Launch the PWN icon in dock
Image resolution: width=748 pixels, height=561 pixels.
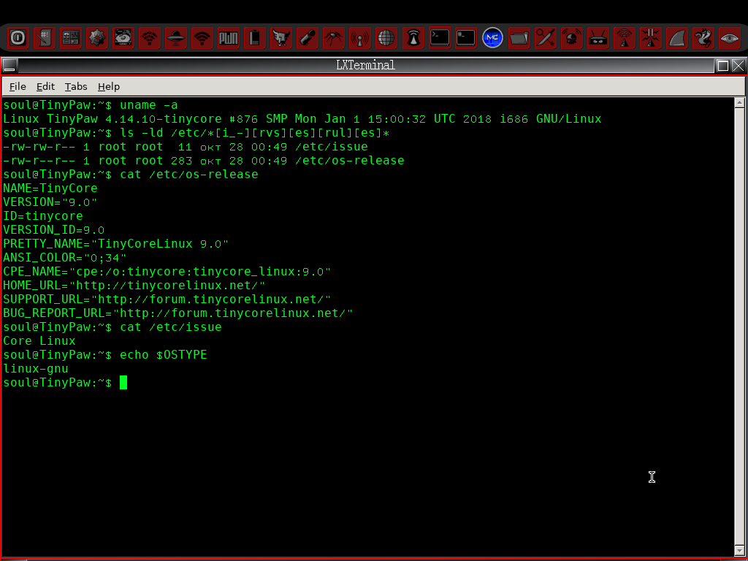click(x=229, y=38)
